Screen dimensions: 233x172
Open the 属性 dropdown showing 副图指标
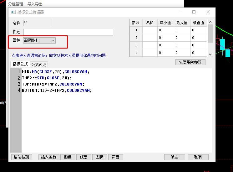tap(39, 40)
